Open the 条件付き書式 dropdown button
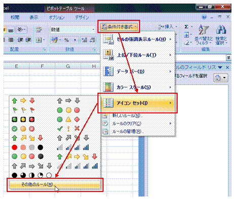 click(119, 27)
